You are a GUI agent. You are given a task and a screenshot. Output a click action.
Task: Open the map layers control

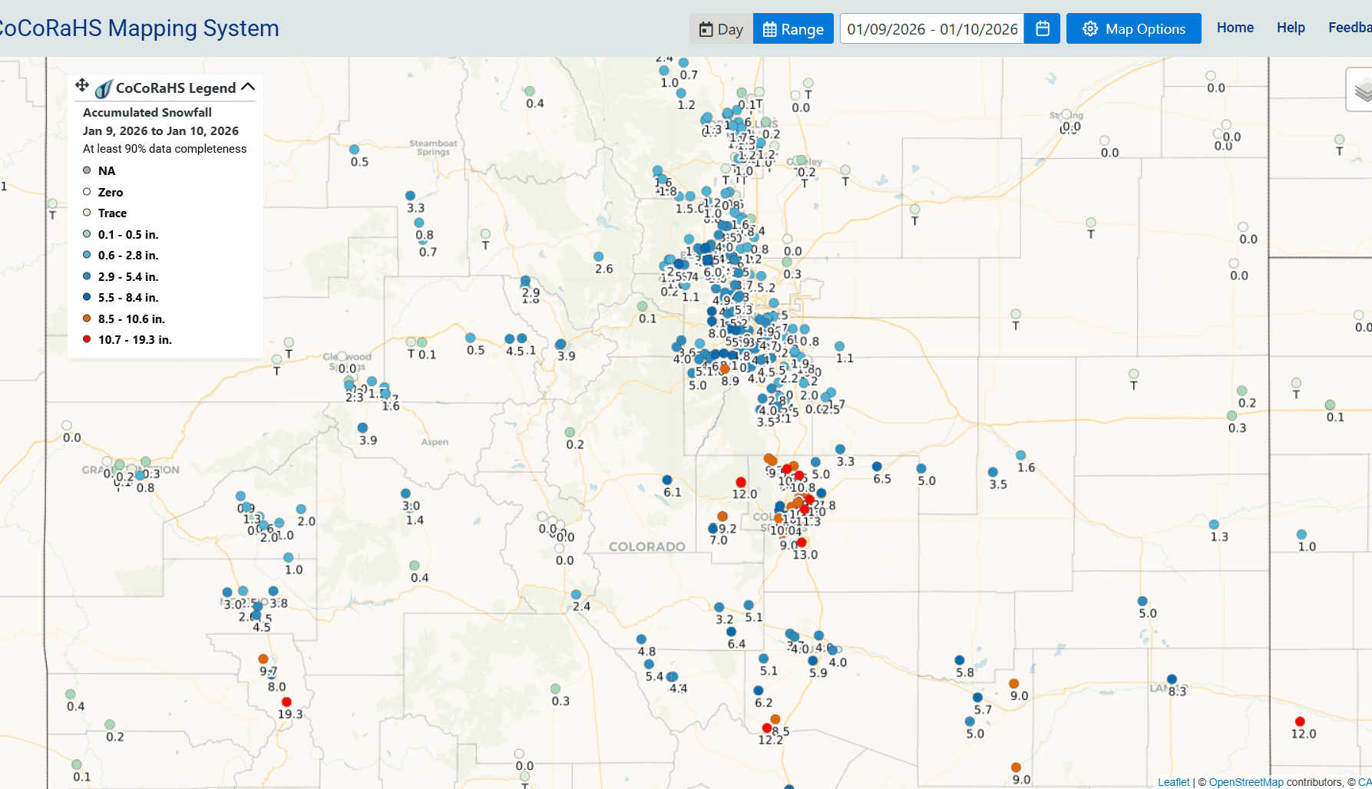pos(1362,91)
